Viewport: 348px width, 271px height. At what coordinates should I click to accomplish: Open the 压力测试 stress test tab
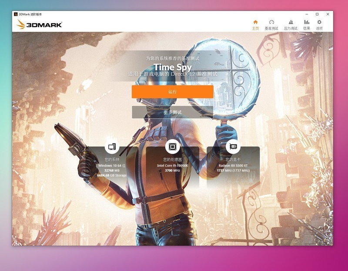click(x=291, y=25)
